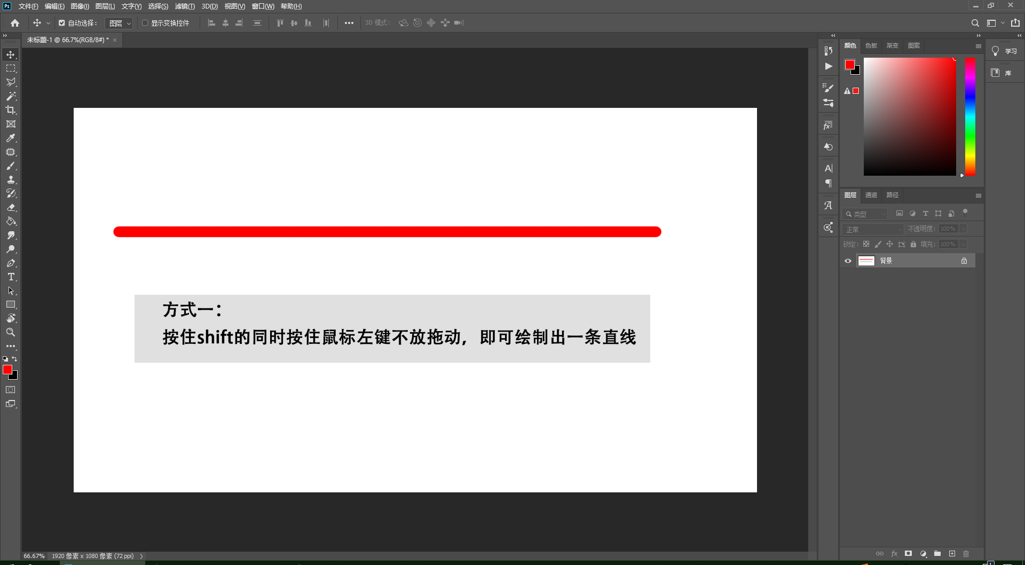Open the Paragraph panel icon
1025x565 pixels.
pos(829,184)
